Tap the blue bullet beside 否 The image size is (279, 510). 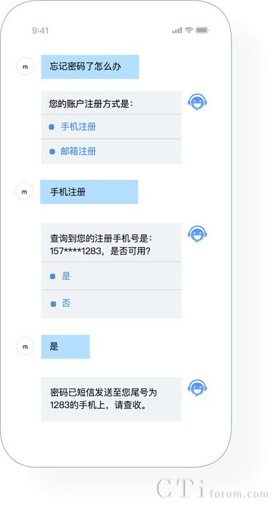point(53,304)
